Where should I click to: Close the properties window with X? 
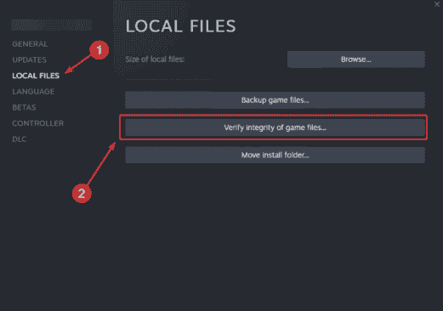pos(437,4)
